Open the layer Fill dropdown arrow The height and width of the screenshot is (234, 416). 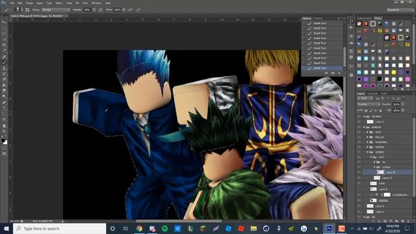coord(402,110)
